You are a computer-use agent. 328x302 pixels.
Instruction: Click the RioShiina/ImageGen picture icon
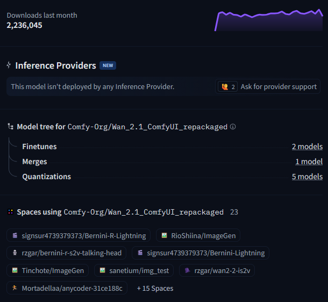pyautogui.click(x=164, y=235)
